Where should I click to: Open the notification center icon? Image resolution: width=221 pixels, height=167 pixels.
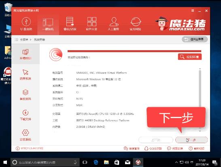[215, 163]
